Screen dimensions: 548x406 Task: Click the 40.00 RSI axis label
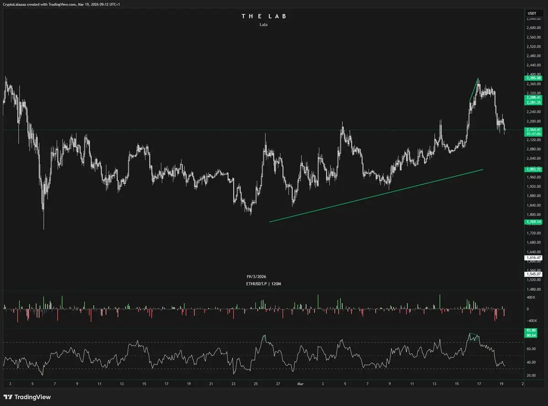click(x=532, y=362)
